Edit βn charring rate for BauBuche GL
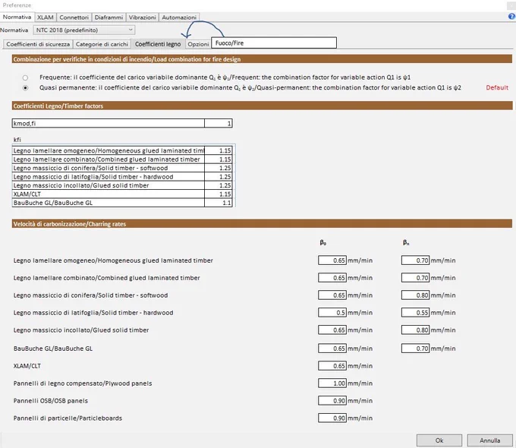This screenshot has width=516, height=448. pyautogui.click(x=415, y=349)
